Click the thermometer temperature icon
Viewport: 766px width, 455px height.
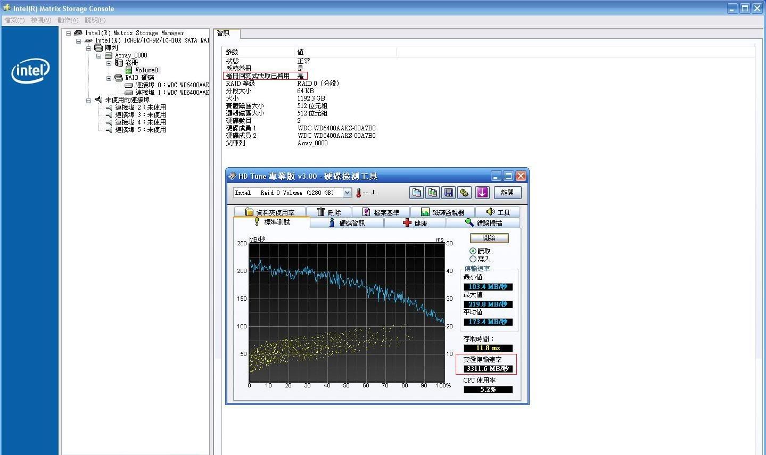click(x=358, y=193)
